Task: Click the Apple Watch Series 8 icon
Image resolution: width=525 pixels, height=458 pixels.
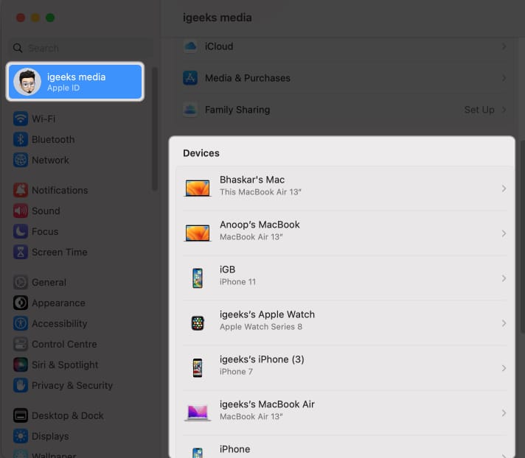Action: pos(198,323)
